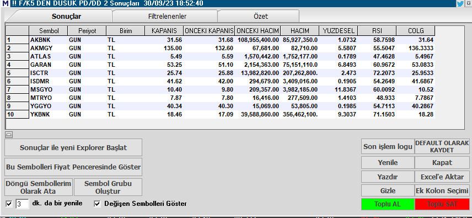The image size is (472, 218).
Task: Click Sonuçlar ile yeni Explorer Başlat
Action: click(x=73, y=147)
